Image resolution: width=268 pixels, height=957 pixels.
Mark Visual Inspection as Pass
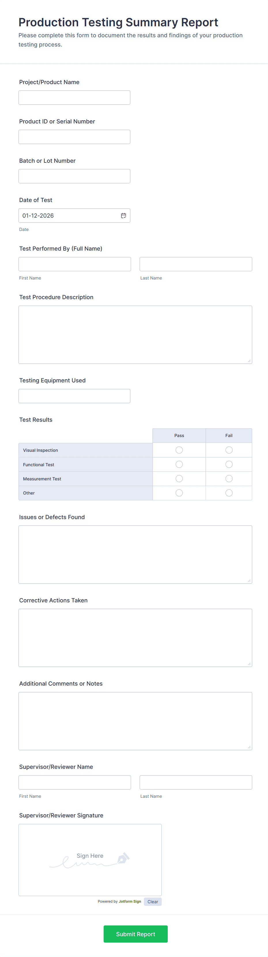pyautogui.click(x=179, y=449)
